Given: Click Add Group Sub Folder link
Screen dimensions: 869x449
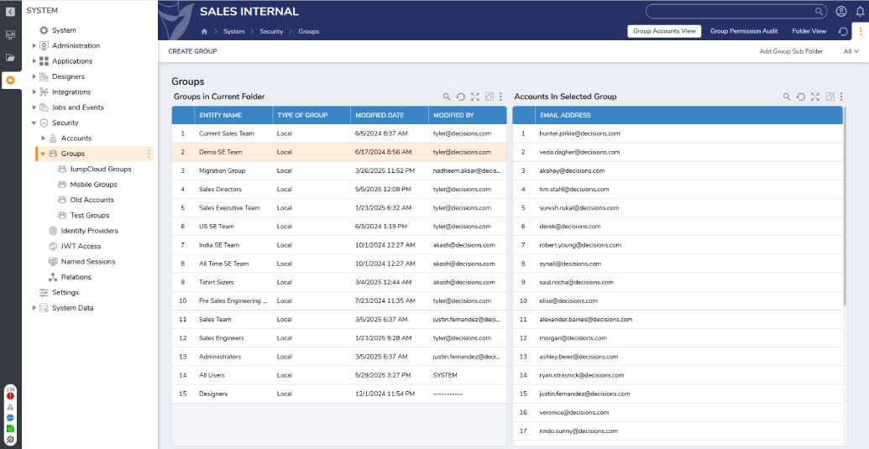Looking at the screenshot, I should pyautogui.click(x=790, y=51).
